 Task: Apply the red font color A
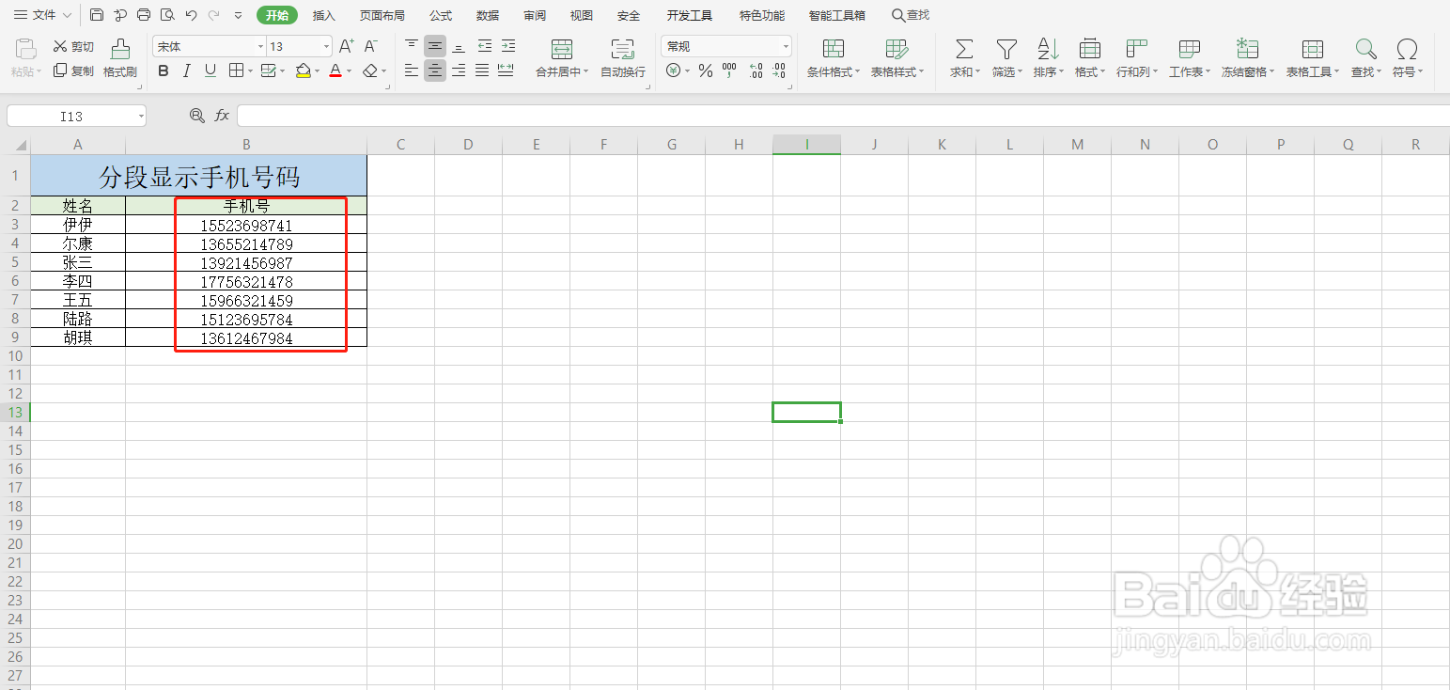(335, 71)
